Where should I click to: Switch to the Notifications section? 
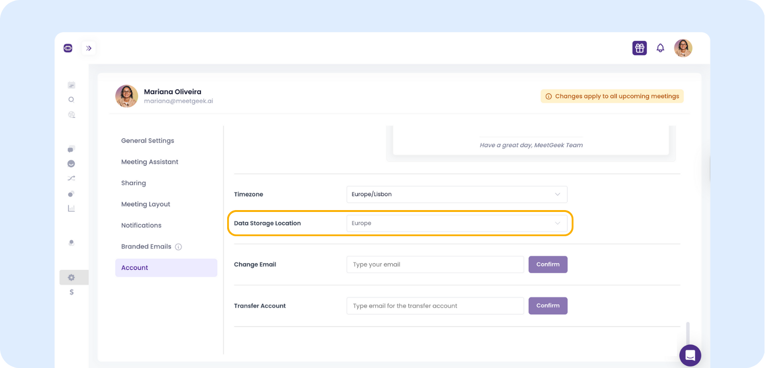coord(141,225)
